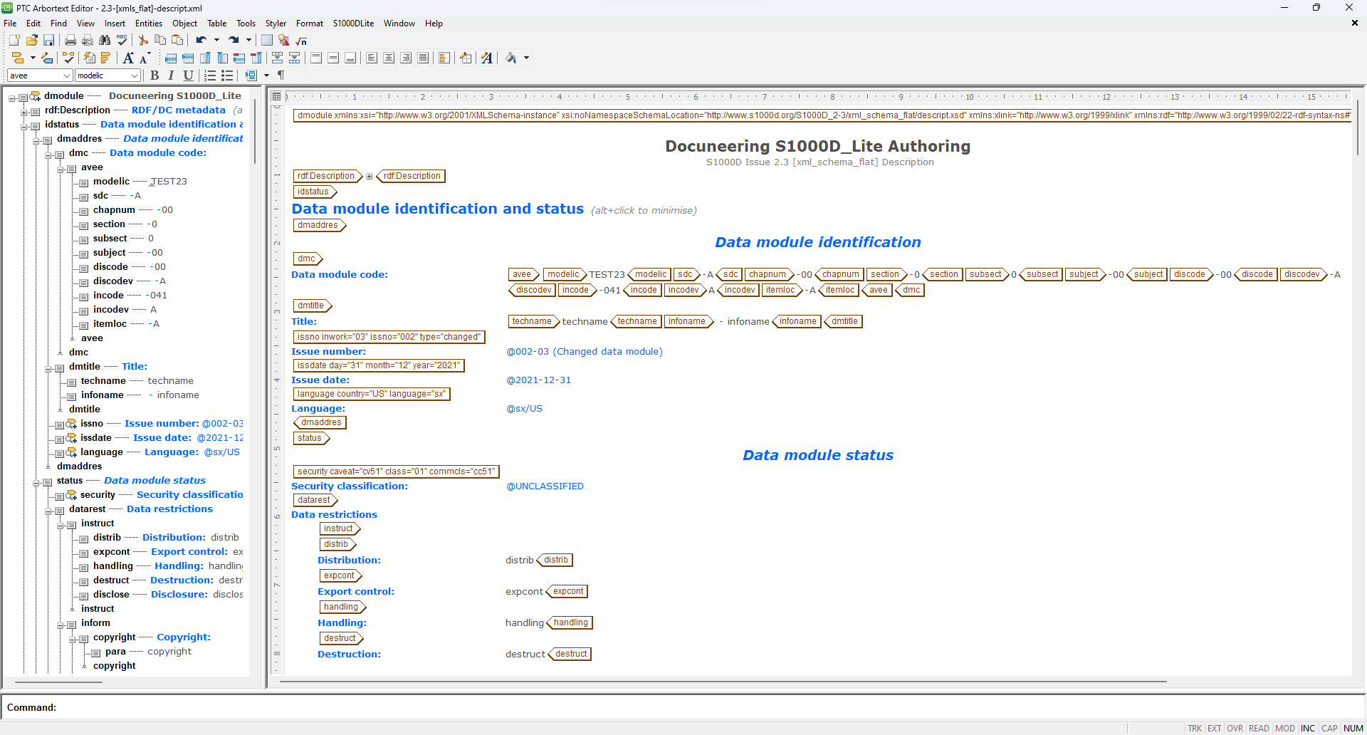The height and width of the screenshot is (735, 1367).
Task: Select the security caveat tag
Action: coord(396,471)
